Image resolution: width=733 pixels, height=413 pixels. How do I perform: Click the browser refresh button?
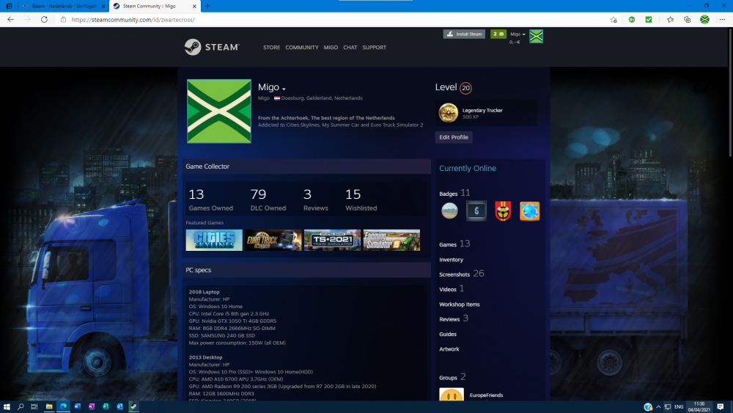tap(44, 20)
